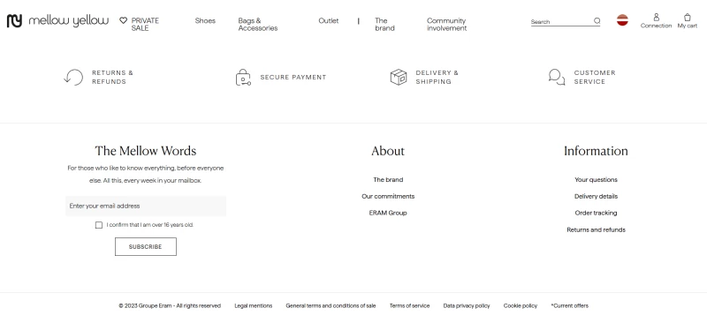Click the Information heading
The height and width of the screenshot is (323, 707).
[596, 151]
